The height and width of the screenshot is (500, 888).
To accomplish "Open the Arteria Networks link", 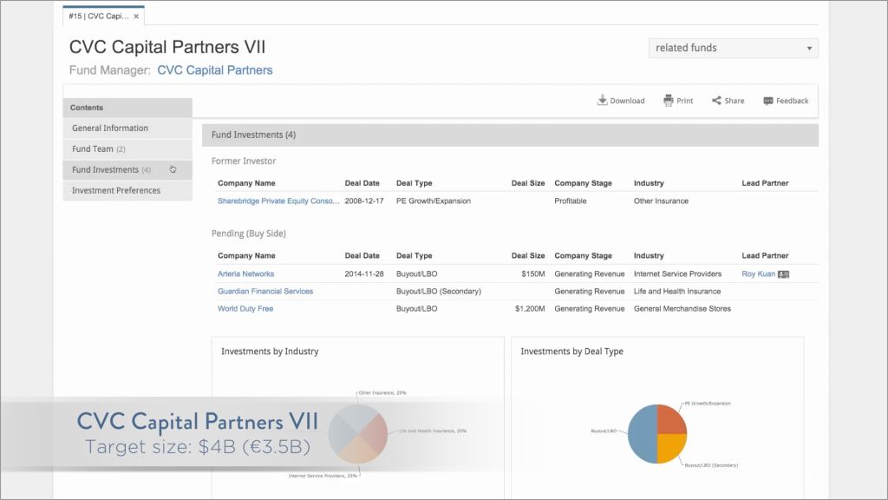I will click(x=245, y=273).
